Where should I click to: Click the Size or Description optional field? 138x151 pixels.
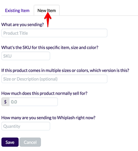[54, 79]
